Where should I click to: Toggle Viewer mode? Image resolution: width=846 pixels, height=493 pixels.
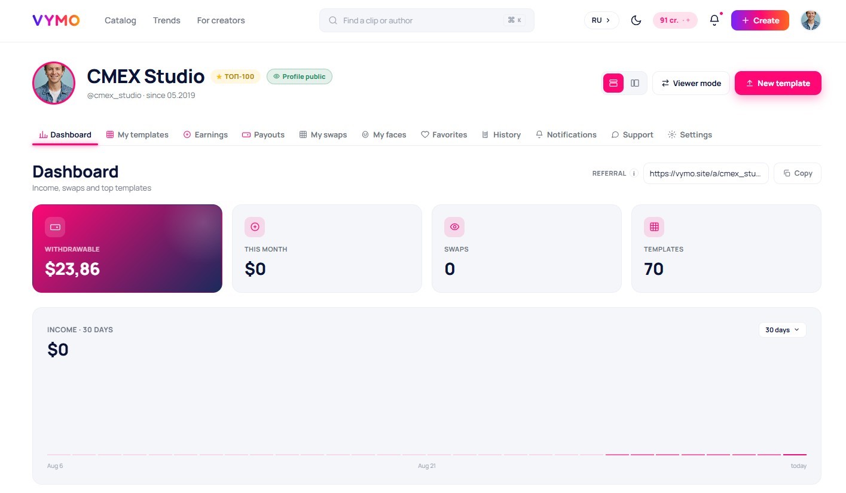pos(691,83)
